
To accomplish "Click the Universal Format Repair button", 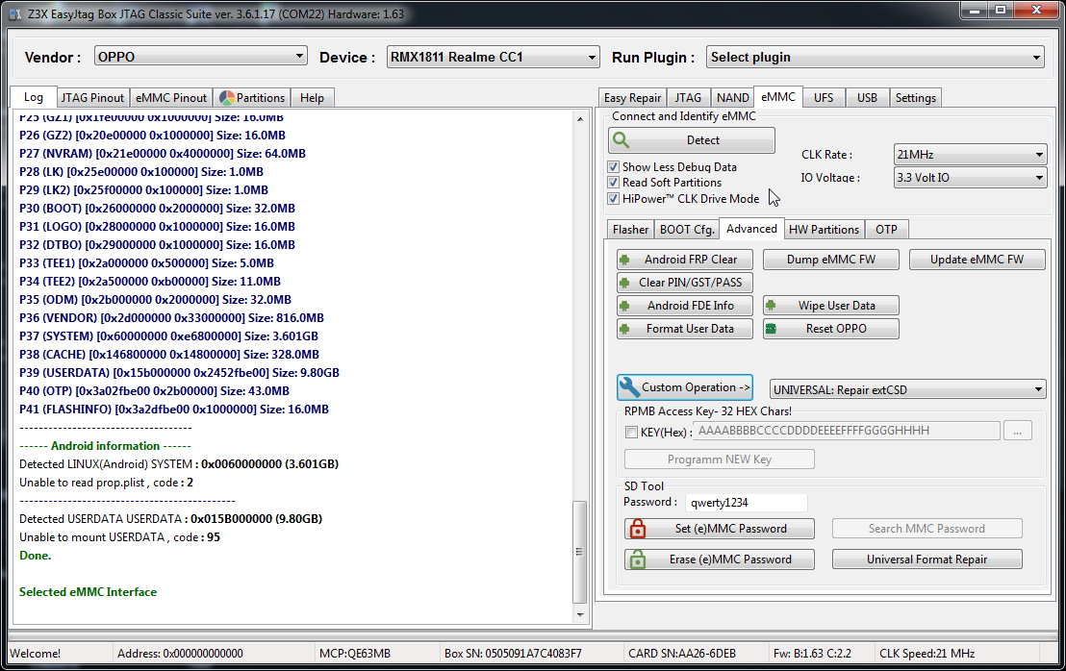I will [x=926, y=559].
